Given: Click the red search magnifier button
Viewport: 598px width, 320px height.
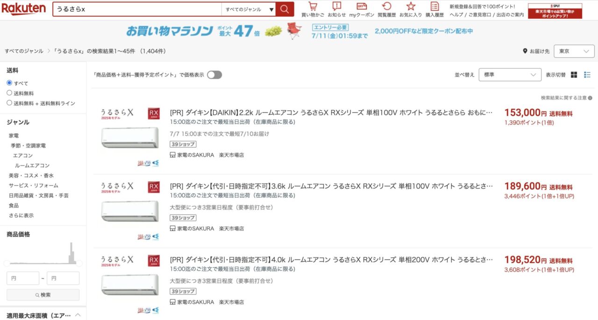Looking at the screenshot, I should click(285, 9).
